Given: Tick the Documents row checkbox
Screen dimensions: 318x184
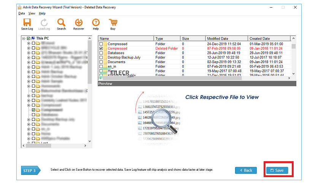Looking at the screenshot, I should (x=101, y=62).
